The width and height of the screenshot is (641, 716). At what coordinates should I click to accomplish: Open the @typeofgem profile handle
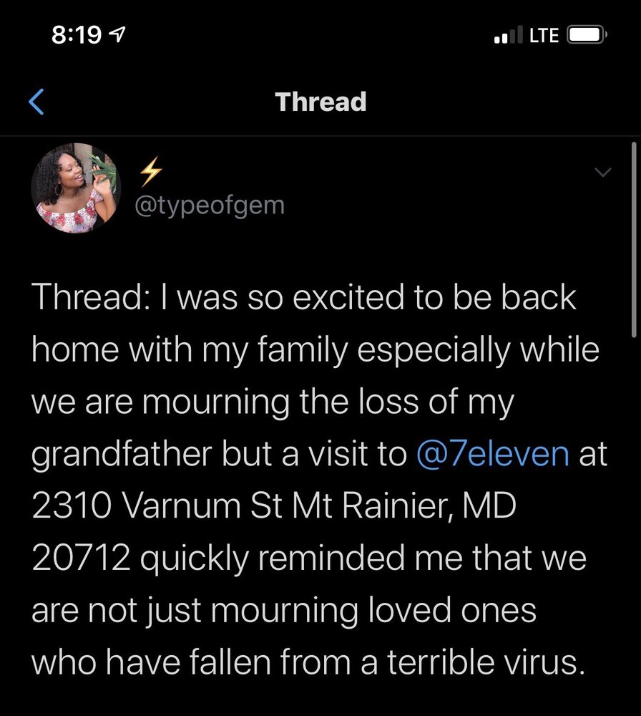pos(210,205)
